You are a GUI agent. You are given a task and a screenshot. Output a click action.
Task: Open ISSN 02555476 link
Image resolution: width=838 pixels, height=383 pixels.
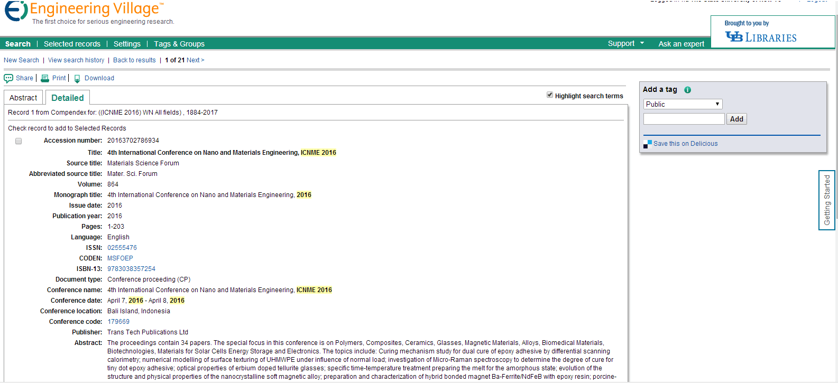point(122,248)
